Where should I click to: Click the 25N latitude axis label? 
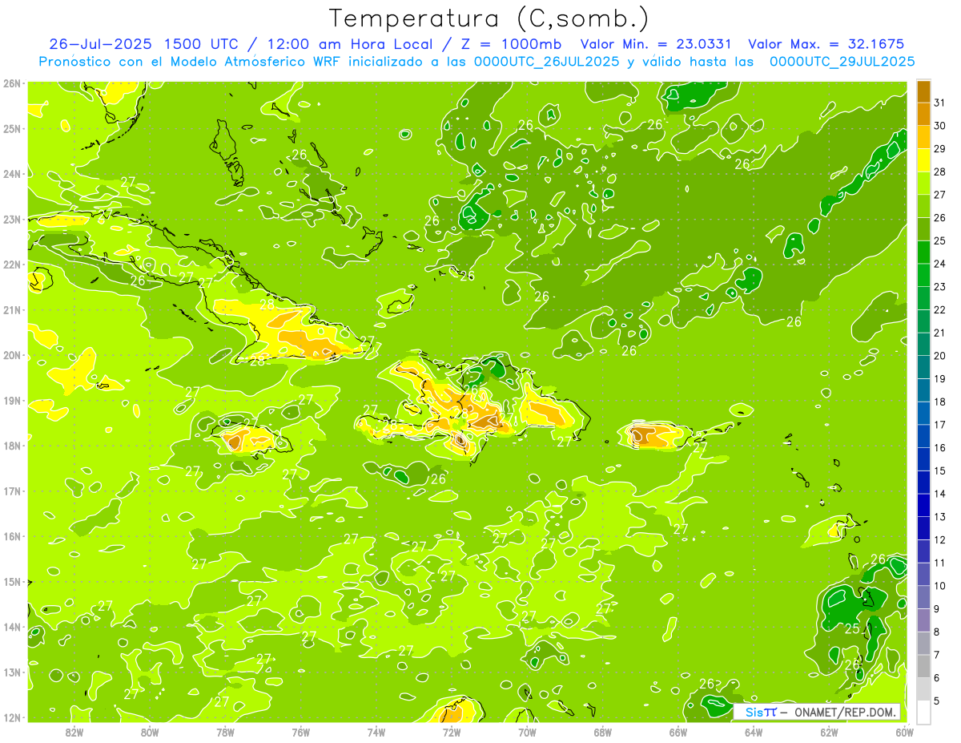[x=11, y=128]
